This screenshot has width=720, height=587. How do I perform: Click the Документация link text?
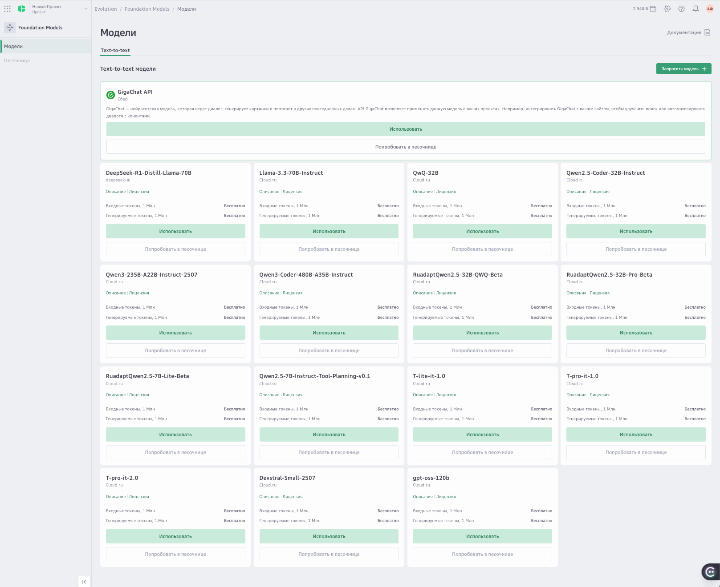pyautogui.click(x=684, y=32)
